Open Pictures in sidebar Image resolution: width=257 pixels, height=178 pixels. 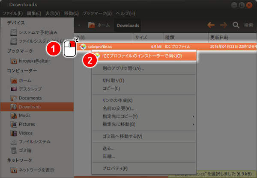click(x=27, y=124)
